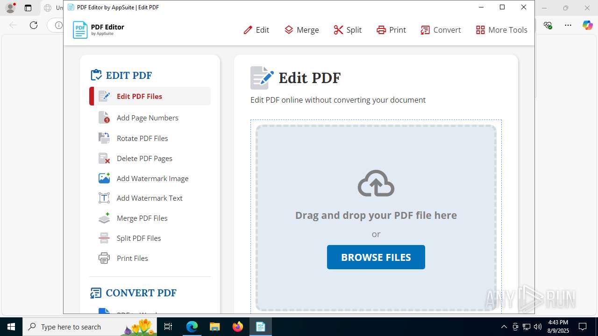598x336 pixels.
Task: Click the EDIT PDF sidebar heading text
Action: pos(129,76)
